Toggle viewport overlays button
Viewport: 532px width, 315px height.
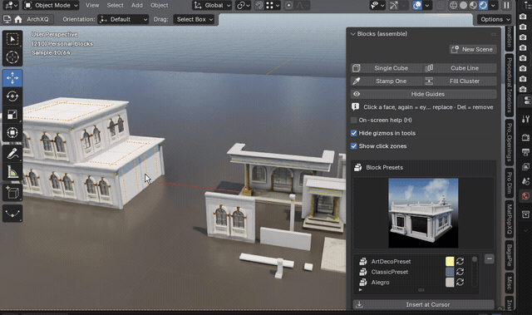coord(417,6)
